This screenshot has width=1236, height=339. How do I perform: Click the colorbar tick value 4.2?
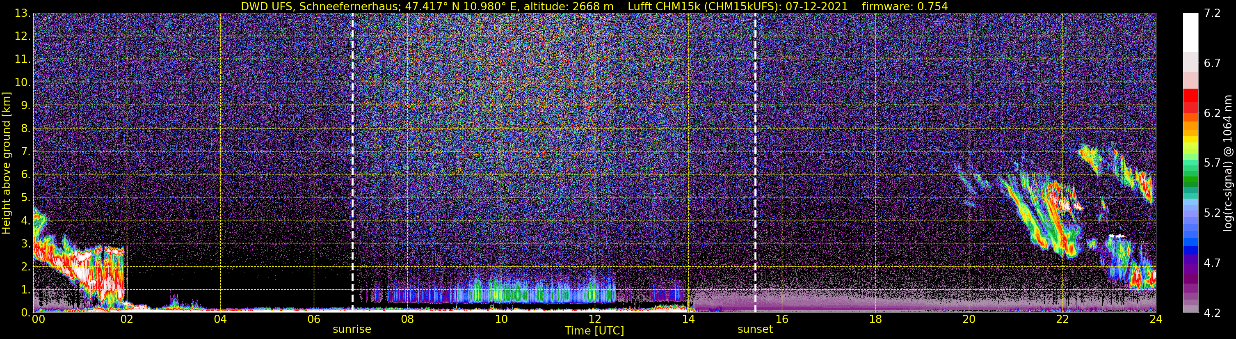click(x=1211, y=313)
